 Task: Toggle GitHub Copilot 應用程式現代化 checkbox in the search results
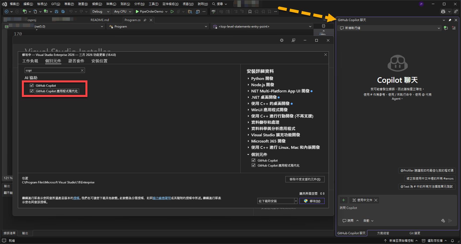32,91
